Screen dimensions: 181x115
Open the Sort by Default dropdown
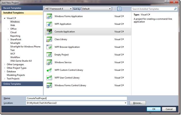pyautogui.click(x=96, y=9)
